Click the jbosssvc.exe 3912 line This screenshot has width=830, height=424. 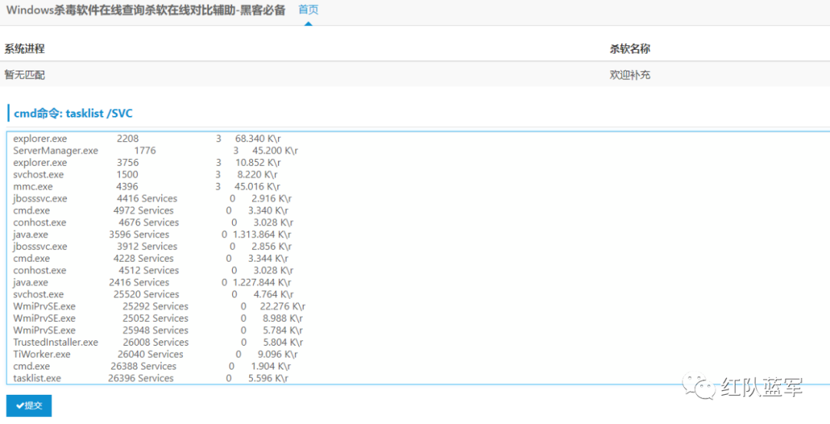(x=152, y=246)
